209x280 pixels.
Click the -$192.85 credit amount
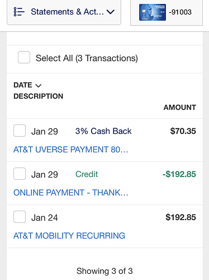[x=179, y=174]
